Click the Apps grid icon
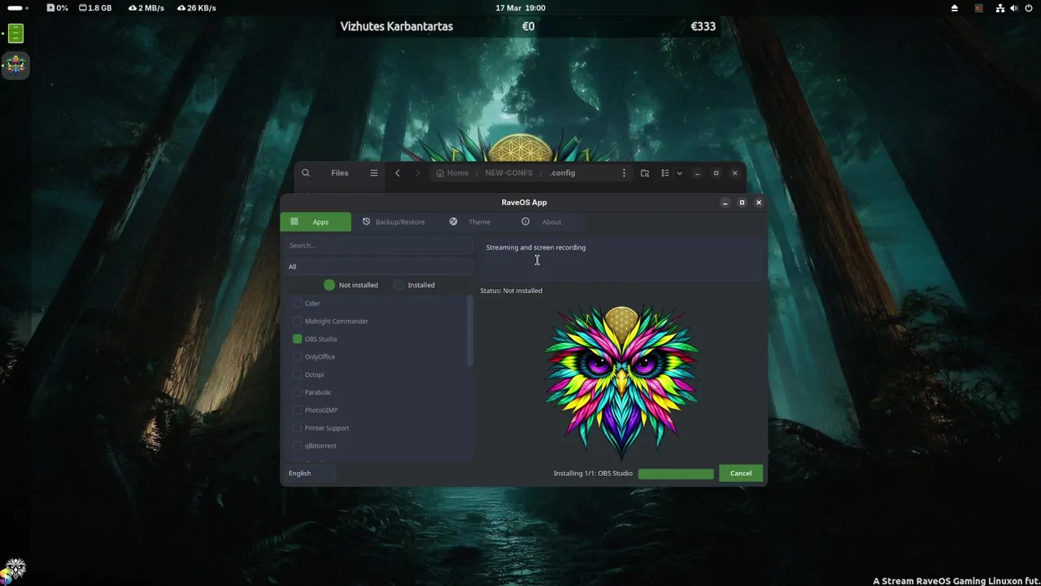The image size is (1041, 586). (x=294, y=221)
